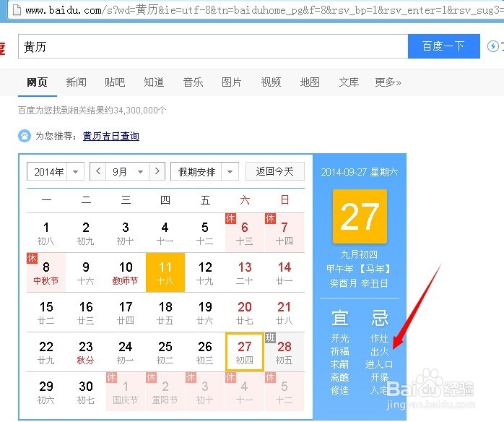Switch to 贴吧 tab

(115, 82)
